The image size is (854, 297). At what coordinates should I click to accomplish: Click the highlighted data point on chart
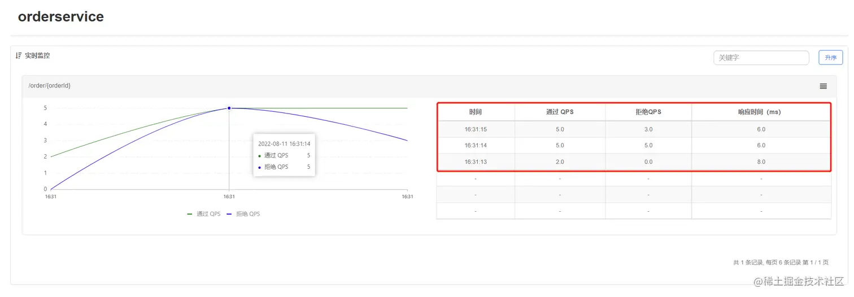tap(229, 108)
